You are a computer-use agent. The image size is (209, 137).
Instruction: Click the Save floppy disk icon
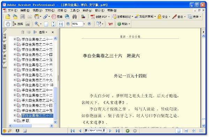tap(23, 16)
